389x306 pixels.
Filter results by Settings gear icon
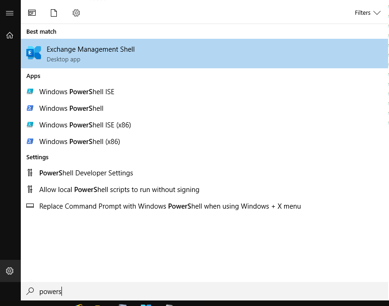76,13
